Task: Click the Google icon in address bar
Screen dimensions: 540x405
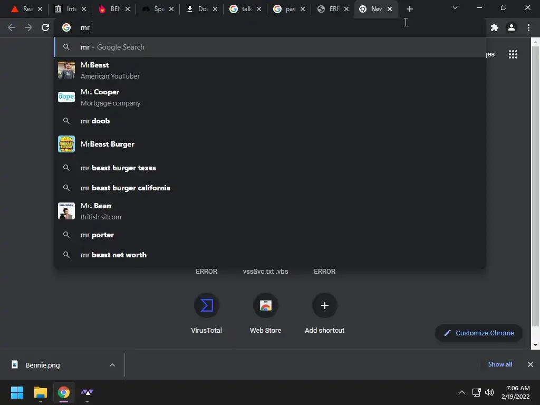Action: pyautogui.click(x=66, y=27)
